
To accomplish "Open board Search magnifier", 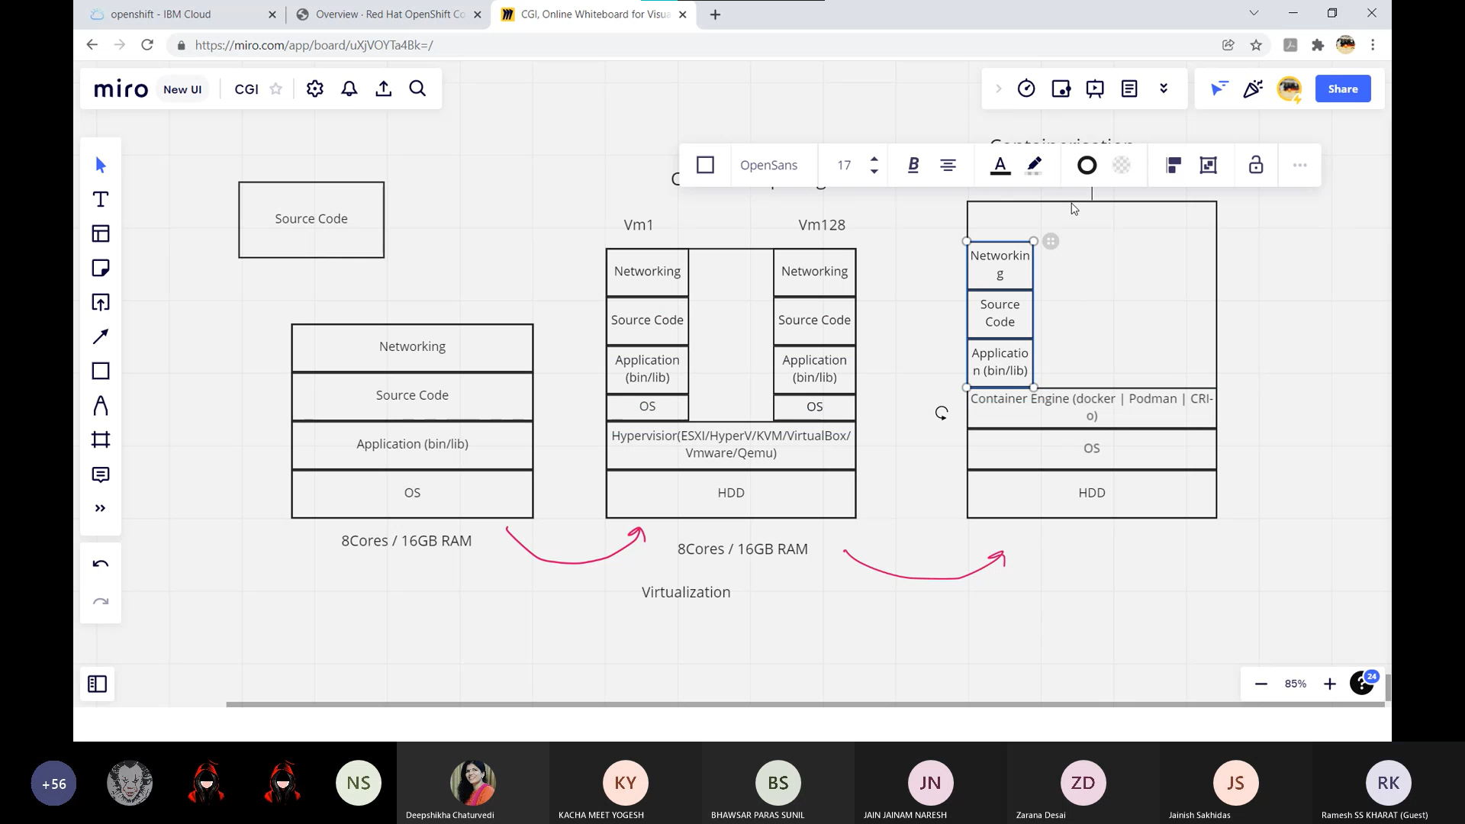I will click(417, 89).
